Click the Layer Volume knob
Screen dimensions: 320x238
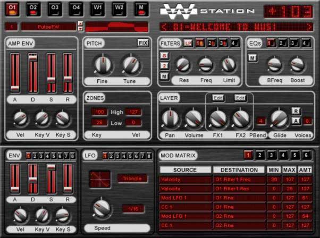tap(193, 118)
